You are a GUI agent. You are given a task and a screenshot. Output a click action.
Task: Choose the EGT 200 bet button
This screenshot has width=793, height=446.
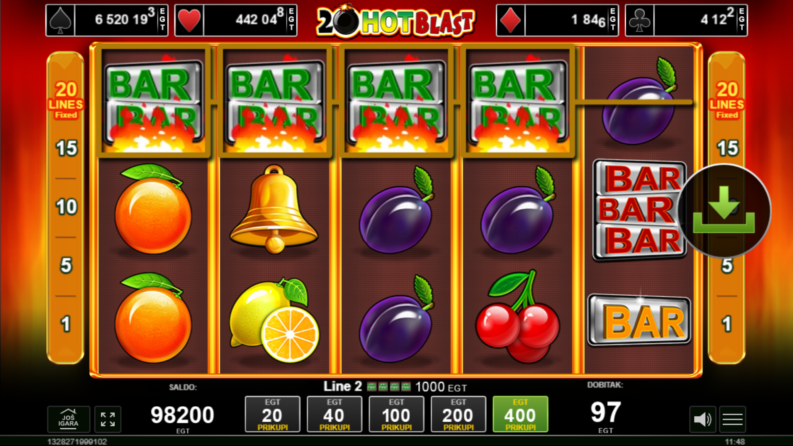(458, 414)
